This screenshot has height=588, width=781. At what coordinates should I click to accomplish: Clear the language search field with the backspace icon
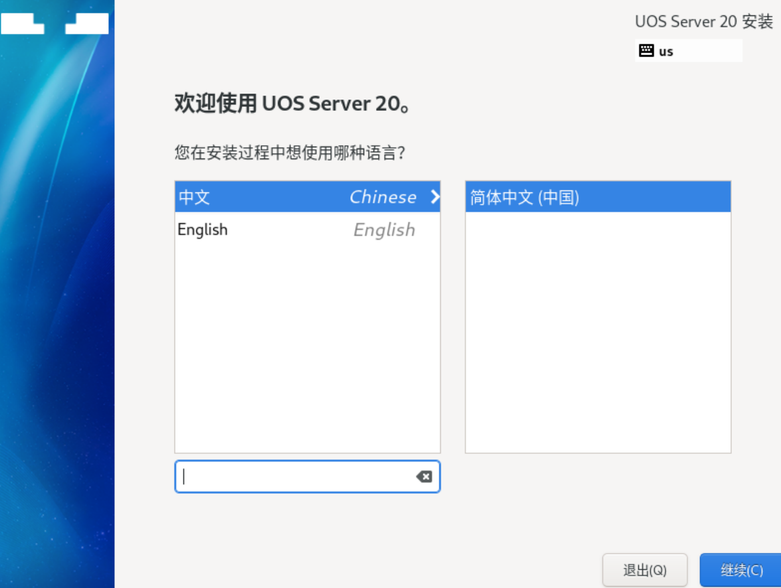424,477
